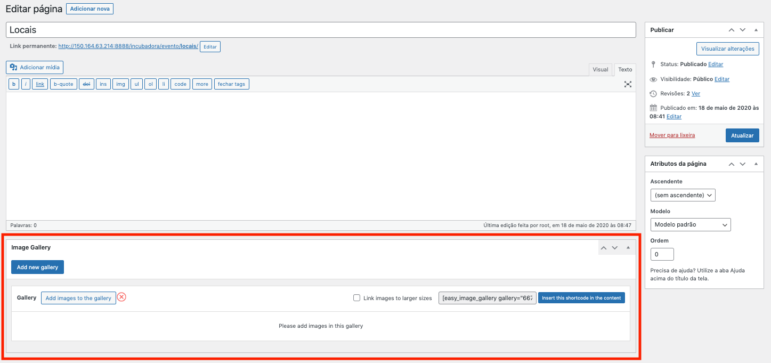
Task: Switch to the Texto editor tab
Action: pyautogui.click(x=625, y=70)
